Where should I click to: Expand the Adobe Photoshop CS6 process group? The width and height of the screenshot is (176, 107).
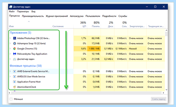(10, 38)
